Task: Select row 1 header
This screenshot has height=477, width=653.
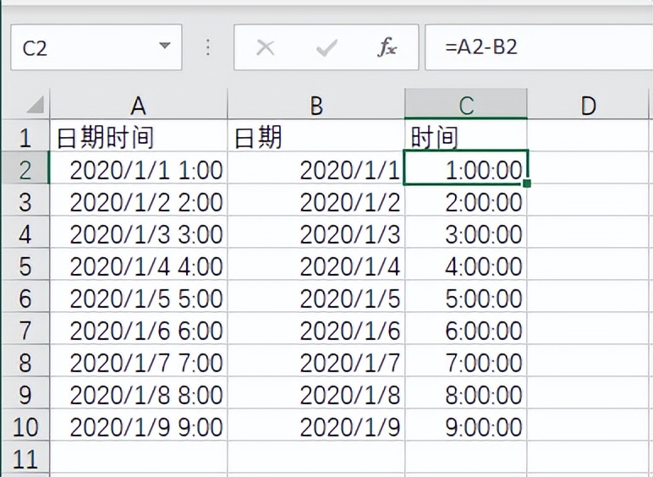Action: [x=25, y=135]
